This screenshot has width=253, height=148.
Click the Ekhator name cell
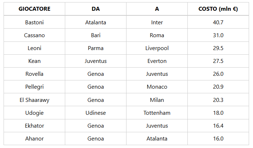pos(34,126)
